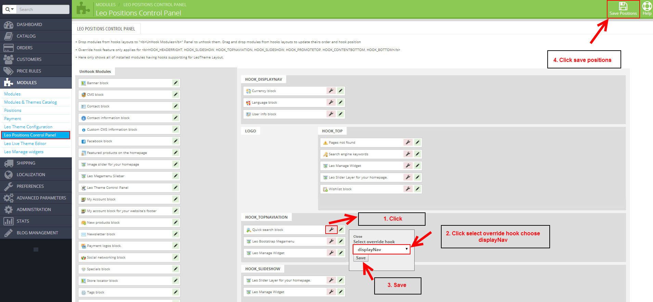Open wrench override for Leo Bootstrap Megamenu
The width and height of the screenshot is (653, 302).
331,241
